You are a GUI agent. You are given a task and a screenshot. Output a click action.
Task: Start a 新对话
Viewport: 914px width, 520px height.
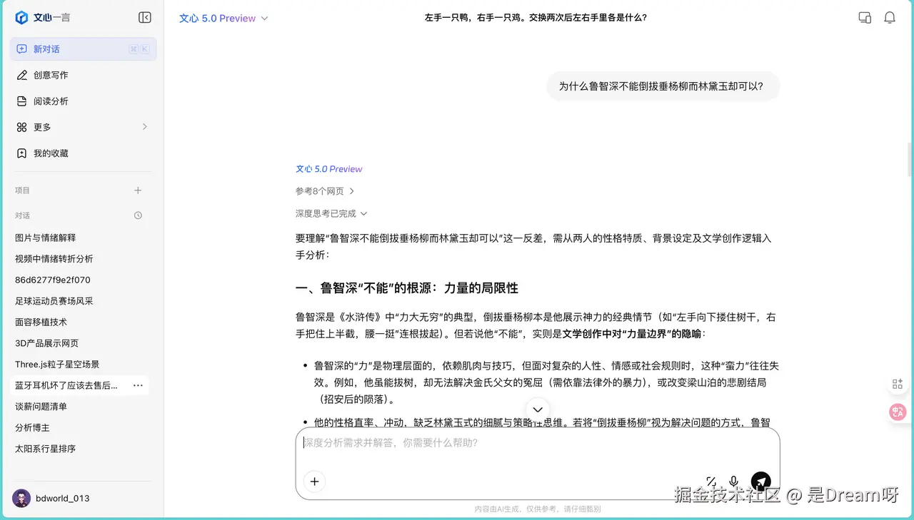coord(83,49)
